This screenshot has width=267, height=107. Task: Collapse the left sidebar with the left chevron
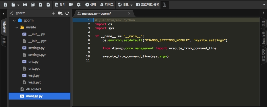pyautogui.click(x=3, y=13)
